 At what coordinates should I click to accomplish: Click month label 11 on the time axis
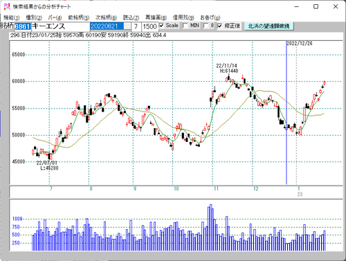216,189
